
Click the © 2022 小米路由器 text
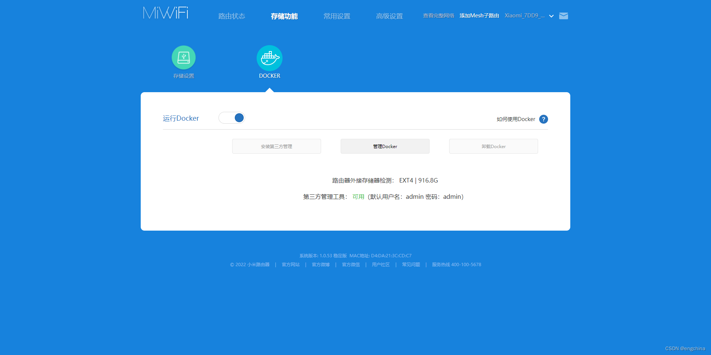point(250,265)
